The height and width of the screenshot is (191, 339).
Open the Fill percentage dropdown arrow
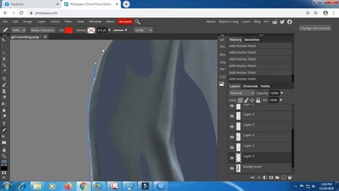tap(281, 100)
